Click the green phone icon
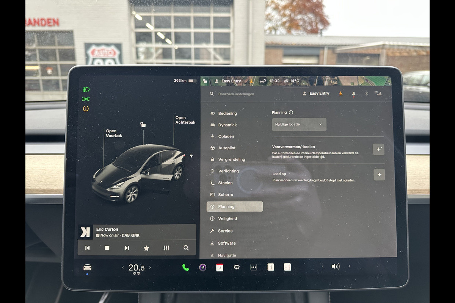Image resolution: width=455 pixels, height=303 pixels. (185, 267)
